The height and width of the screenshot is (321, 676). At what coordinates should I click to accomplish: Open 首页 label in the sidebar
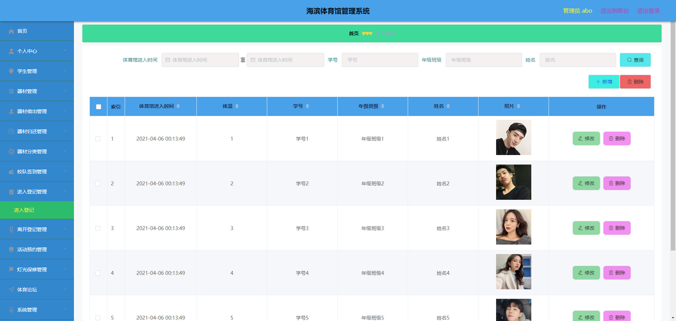pos(22,31)
